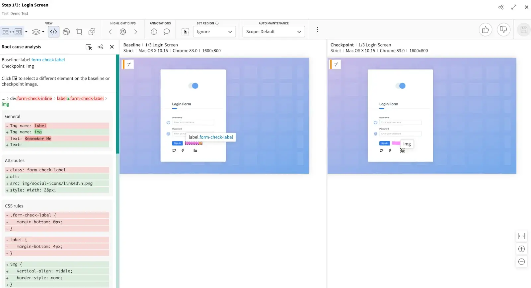Go to next highlighted diff
The image size is (531, 288).
pos(135,32)
